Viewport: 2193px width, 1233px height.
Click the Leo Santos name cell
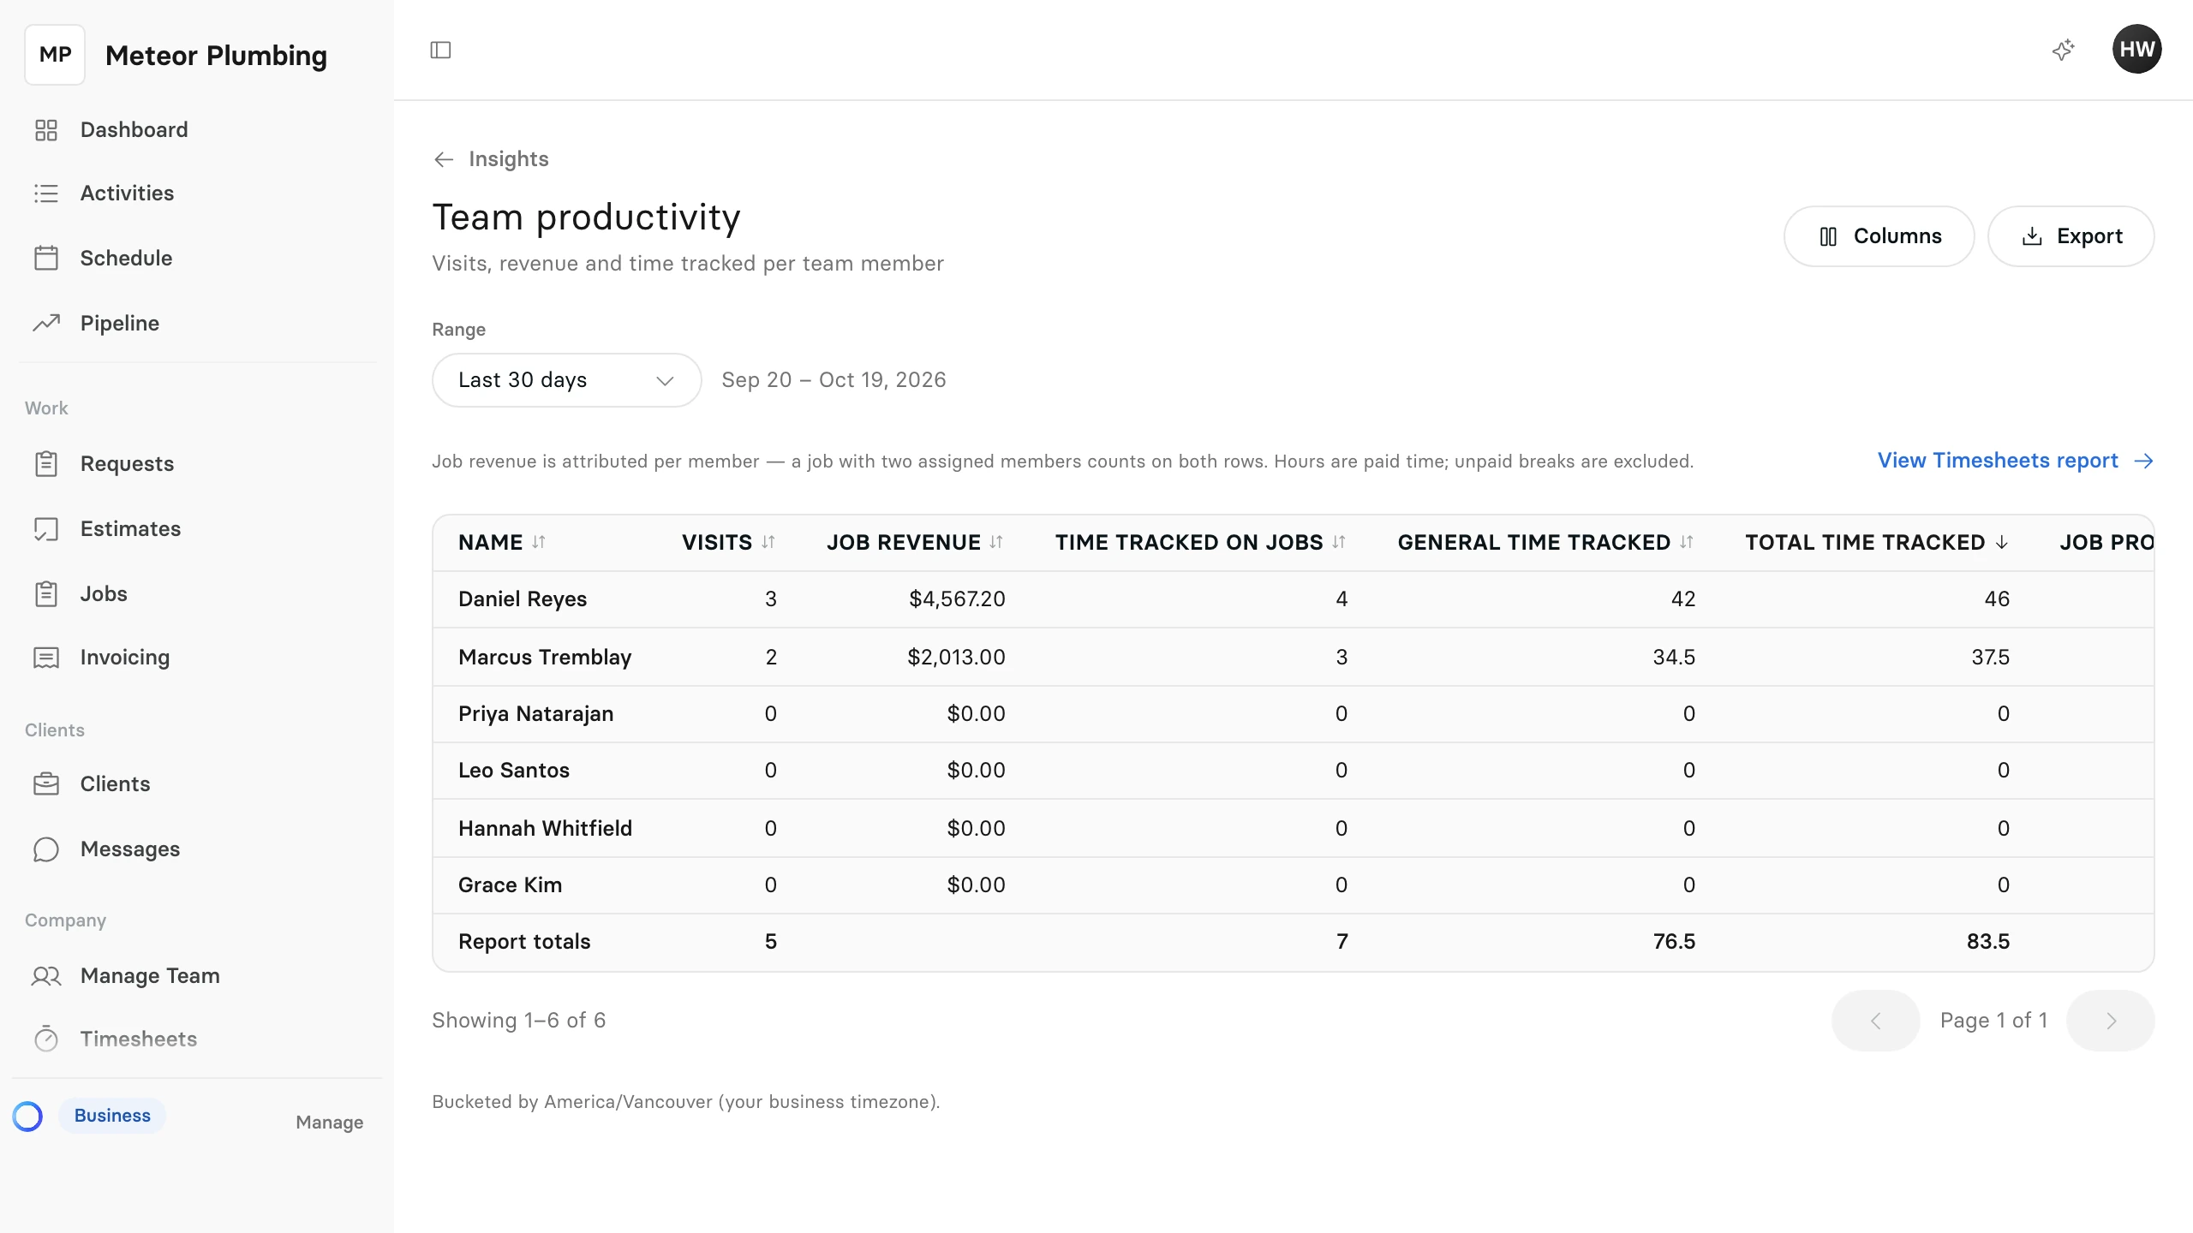514,771
